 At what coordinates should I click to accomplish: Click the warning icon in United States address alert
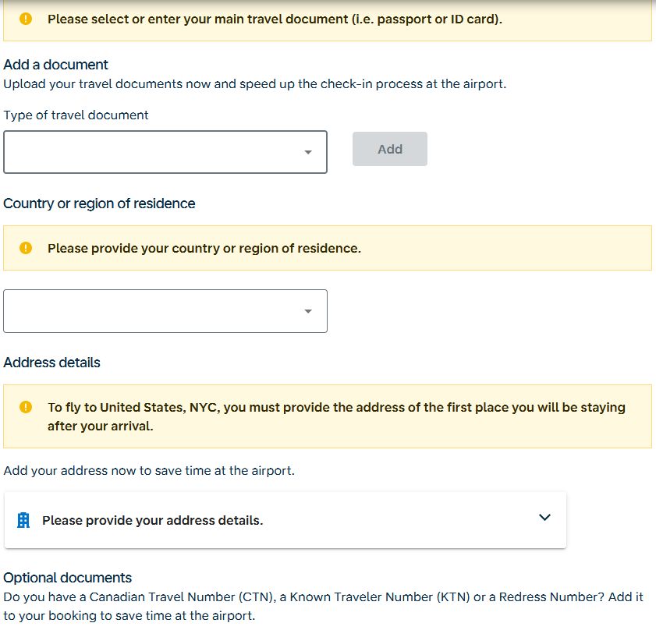tap(26, 407)
